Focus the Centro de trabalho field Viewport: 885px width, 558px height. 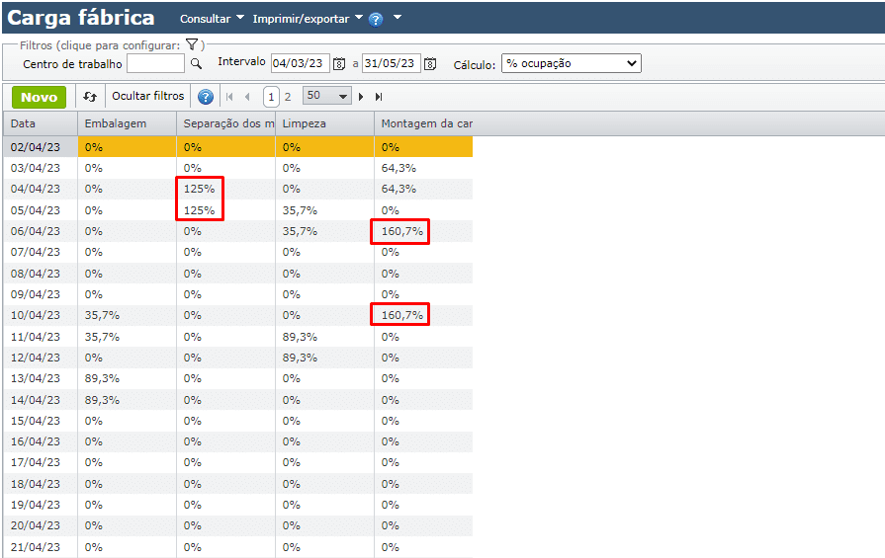click(156, 63)
